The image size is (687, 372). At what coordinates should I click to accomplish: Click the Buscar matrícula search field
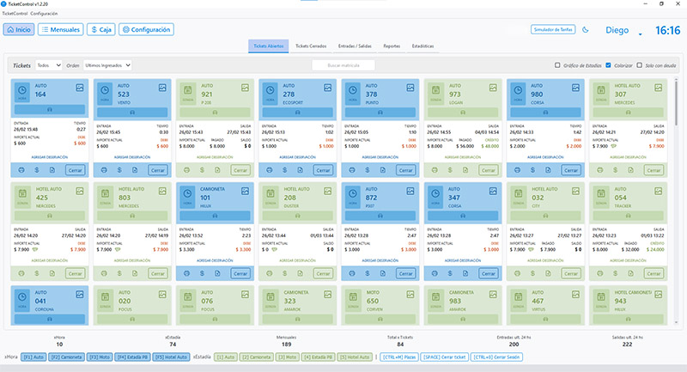click(343, 64)
